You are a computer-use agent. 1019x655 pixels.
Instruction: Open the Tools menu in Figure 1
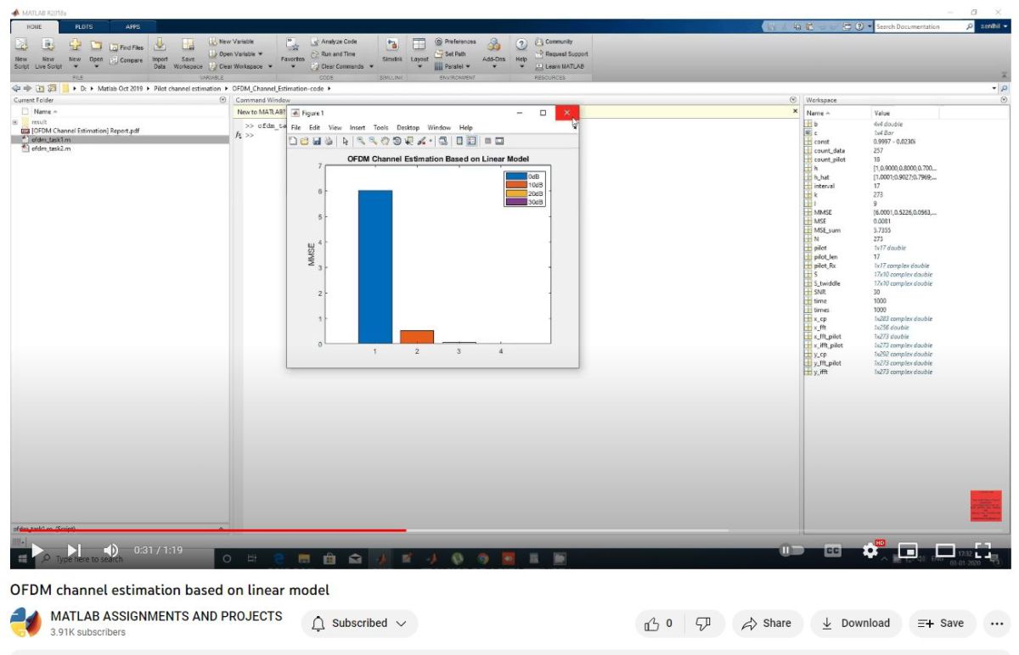click(x=380, y=127)
